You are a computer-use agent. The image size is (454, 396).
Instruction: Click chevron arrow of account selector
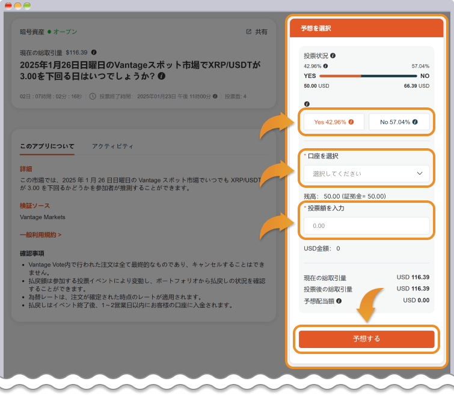[420, 173]
